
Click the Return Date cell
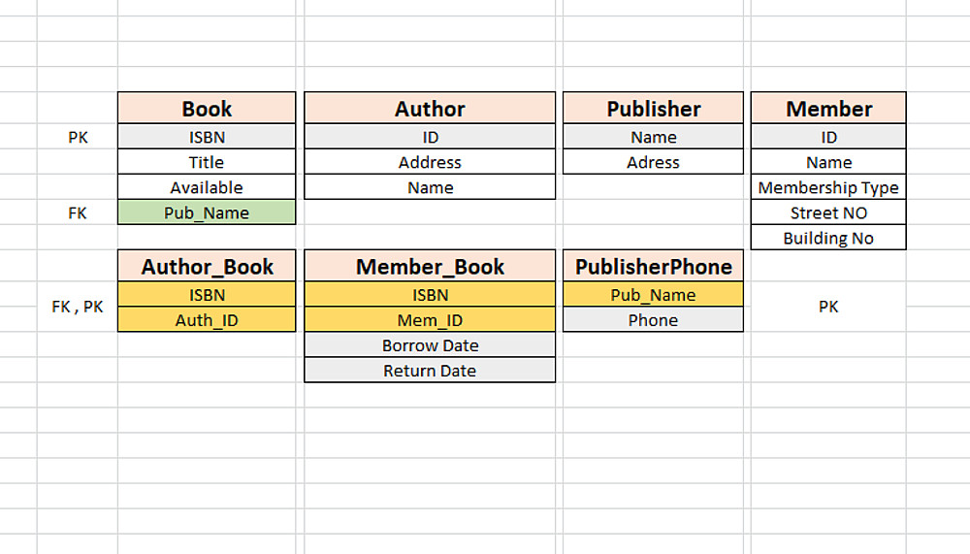(x=430, y=371)
